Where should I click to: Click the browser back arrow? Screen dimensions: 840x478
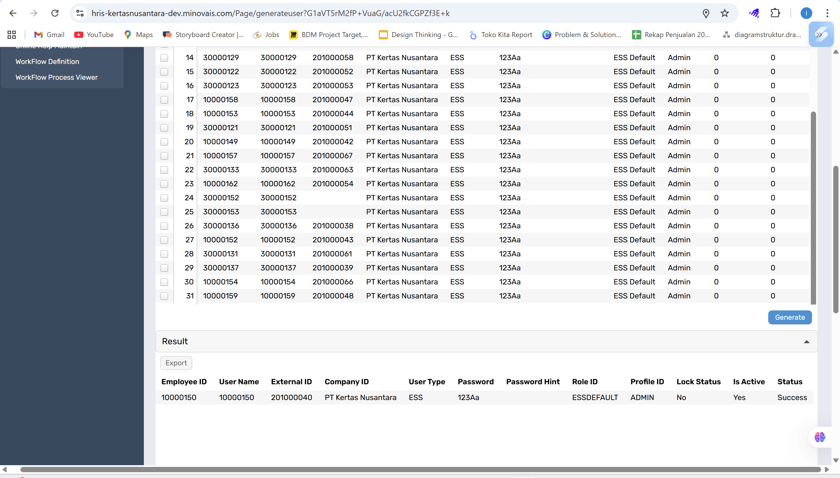click(x=13, y=13)
